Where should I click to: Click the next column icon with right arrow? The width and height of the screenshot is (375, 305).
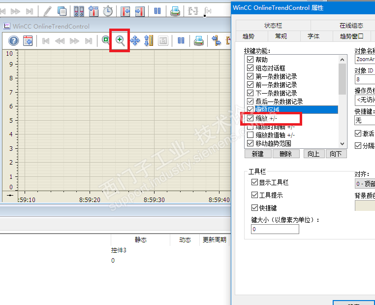click(x=140, y=11)
